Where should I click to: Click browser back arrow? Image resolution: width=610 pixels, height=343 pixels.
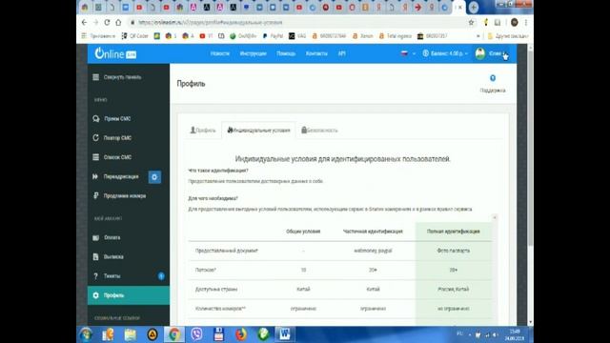85,23
